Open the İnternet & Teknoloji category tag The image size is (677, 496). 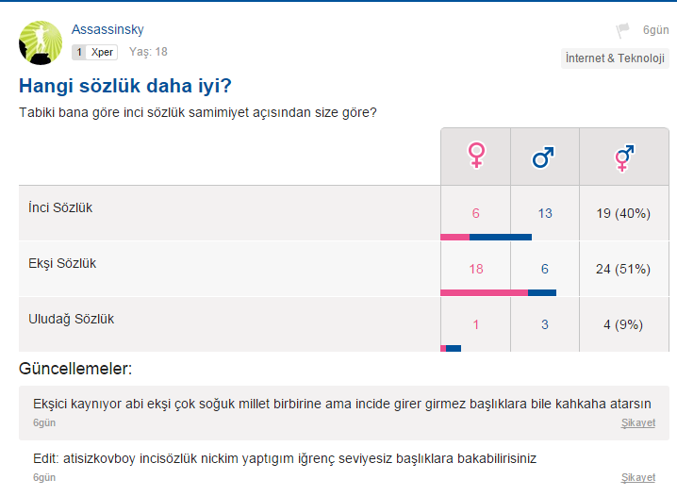pyautogui.click(x=615, y=58)
